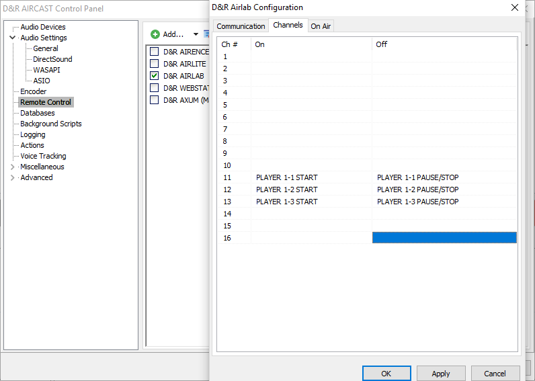The image size is (535, 381).
Task: Close the Airlab Configuration dialog
Action: 515,7
